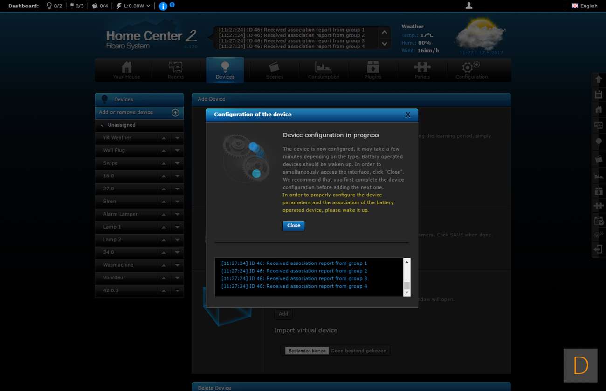
Task: Select the Devices tab
Action: click(225, 70)
